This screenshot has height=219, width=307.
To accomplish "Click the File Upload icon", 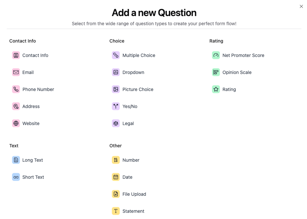I will pyautogui.click(x=116, y=194).
